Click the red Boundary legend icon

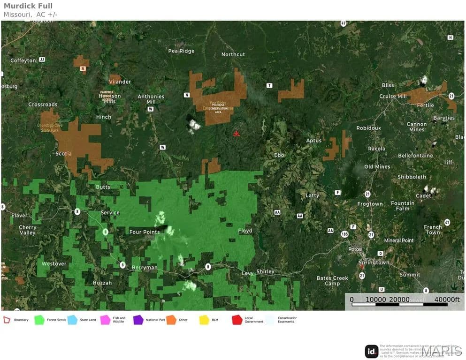[x=7, y=320]
